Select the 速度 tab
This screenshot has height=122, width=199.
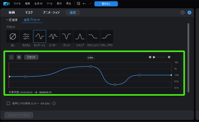point(73,13)
